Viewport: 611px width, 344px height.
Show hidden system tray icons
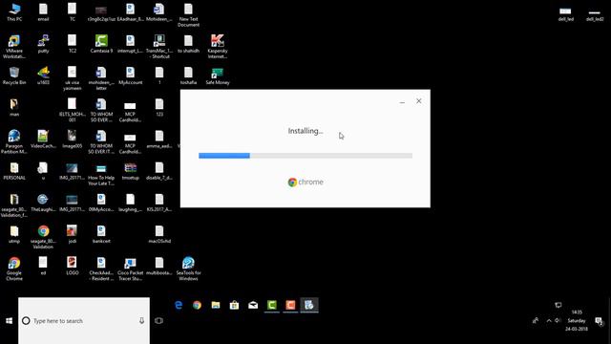549,321
